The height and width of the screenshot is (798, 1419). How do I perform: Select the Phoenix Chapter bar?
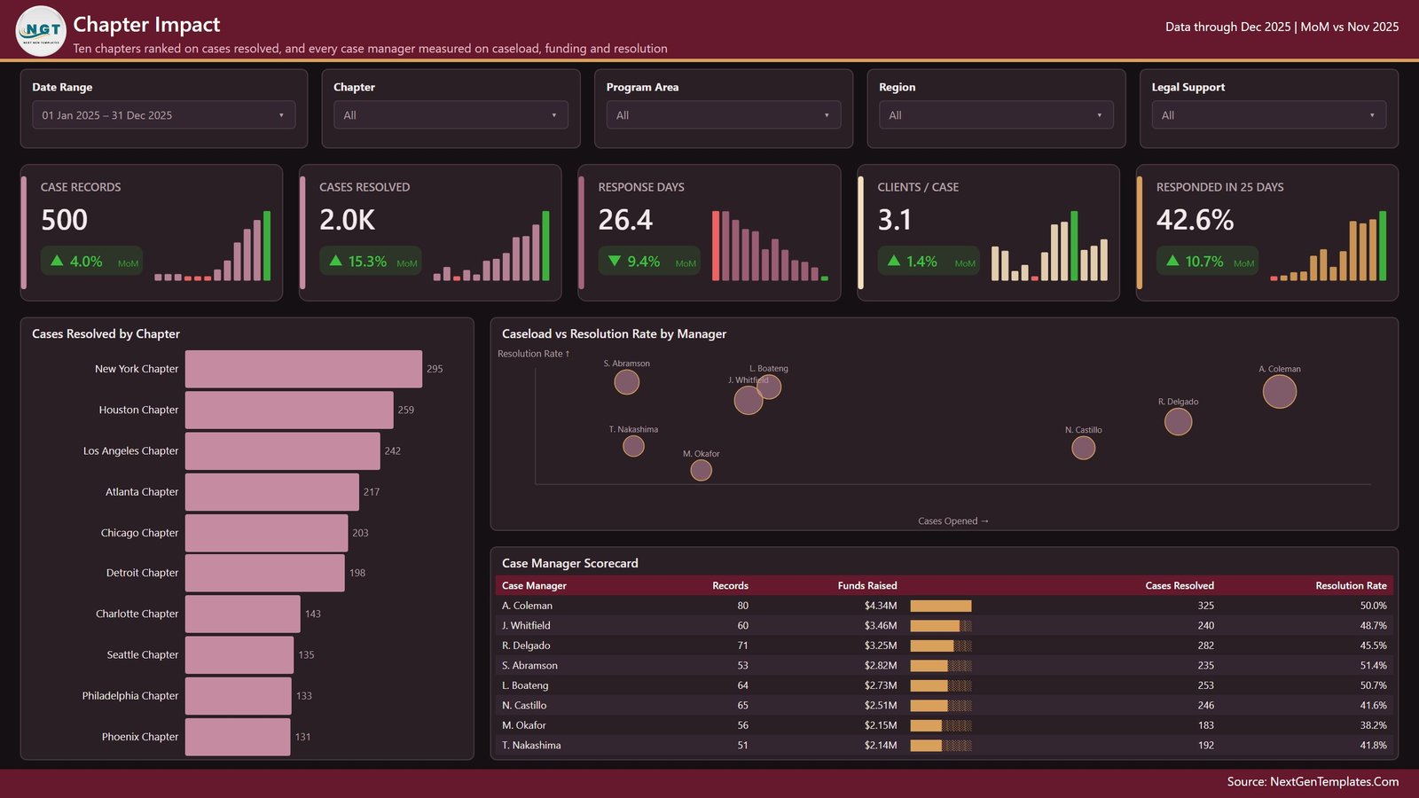click(238, 736)
